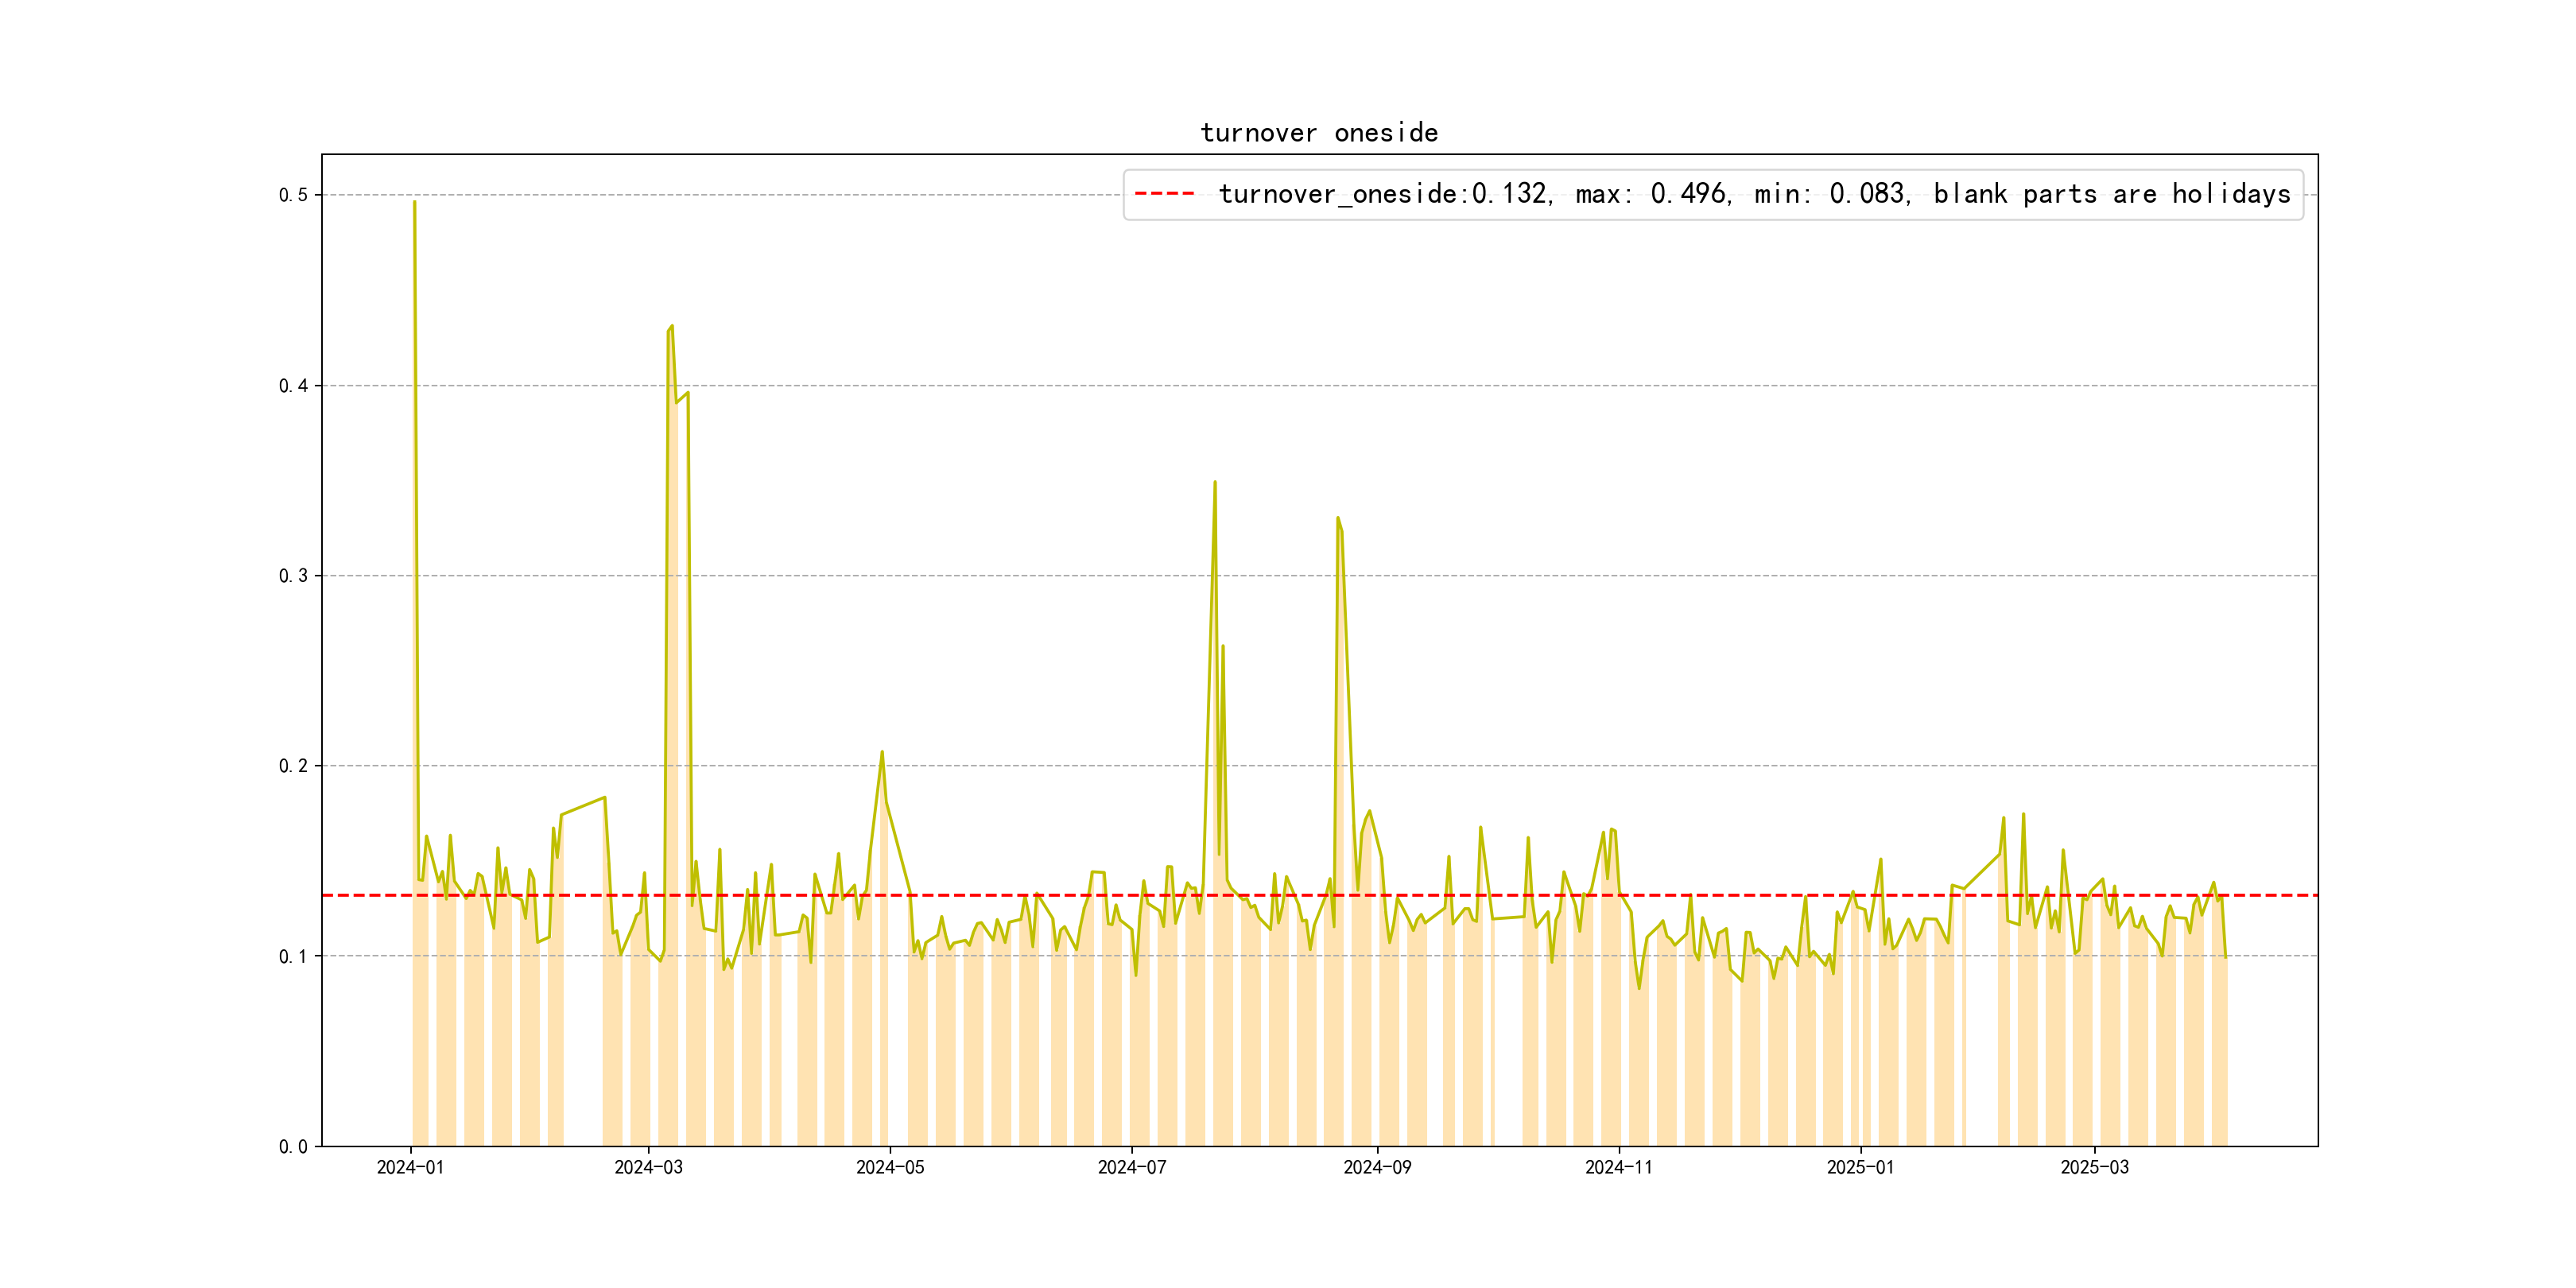Click the 2025-03 x-axis tick label
Viewport: 2576px width, 1288px height.
point(2094,1167)
